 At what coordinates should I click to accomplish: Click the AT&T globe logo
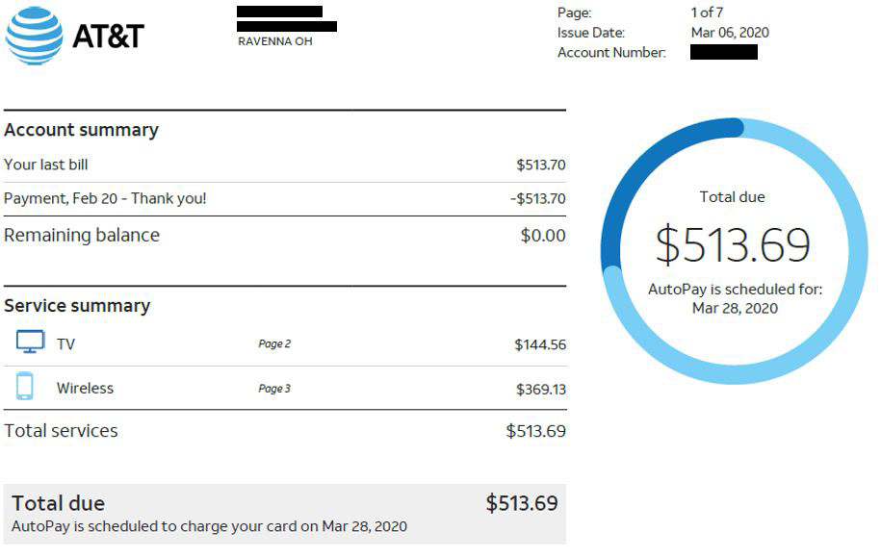coord(35,36)
